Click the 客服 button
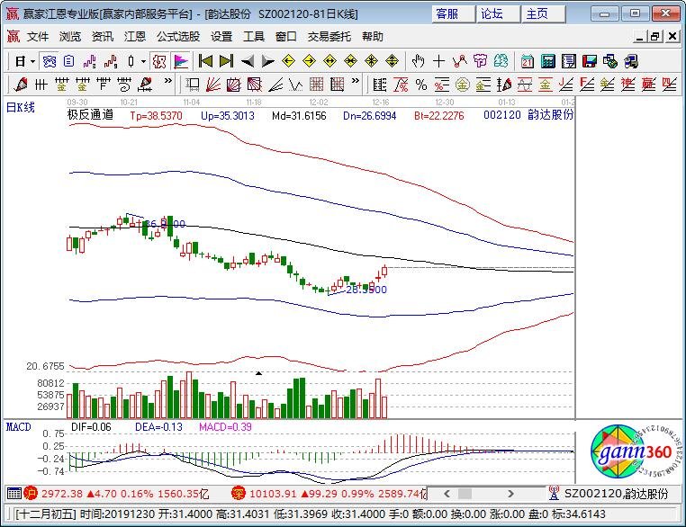 pos(454,14)
